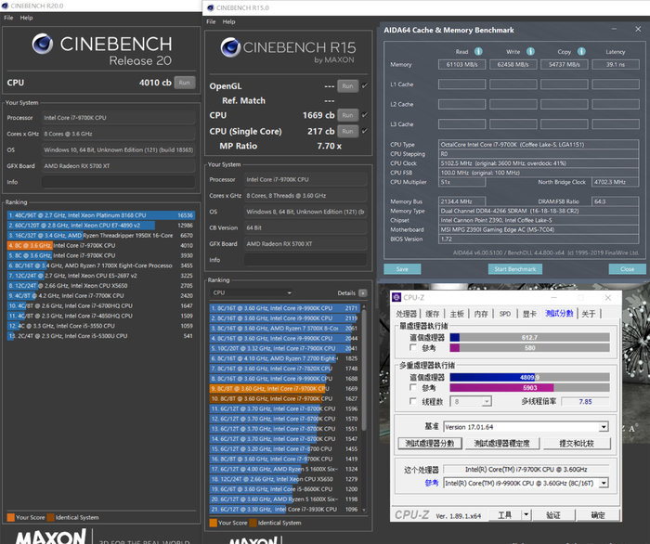Click the orange Your Score legend icon in R20
Viewport: 650px width, 544px height.
(x=10, y=515)
